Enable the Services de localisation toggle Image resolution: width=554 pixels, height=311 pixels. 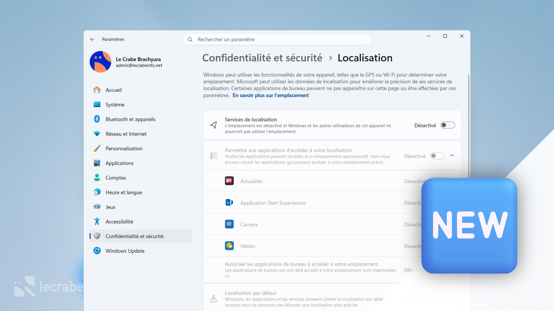click(448, 125)
